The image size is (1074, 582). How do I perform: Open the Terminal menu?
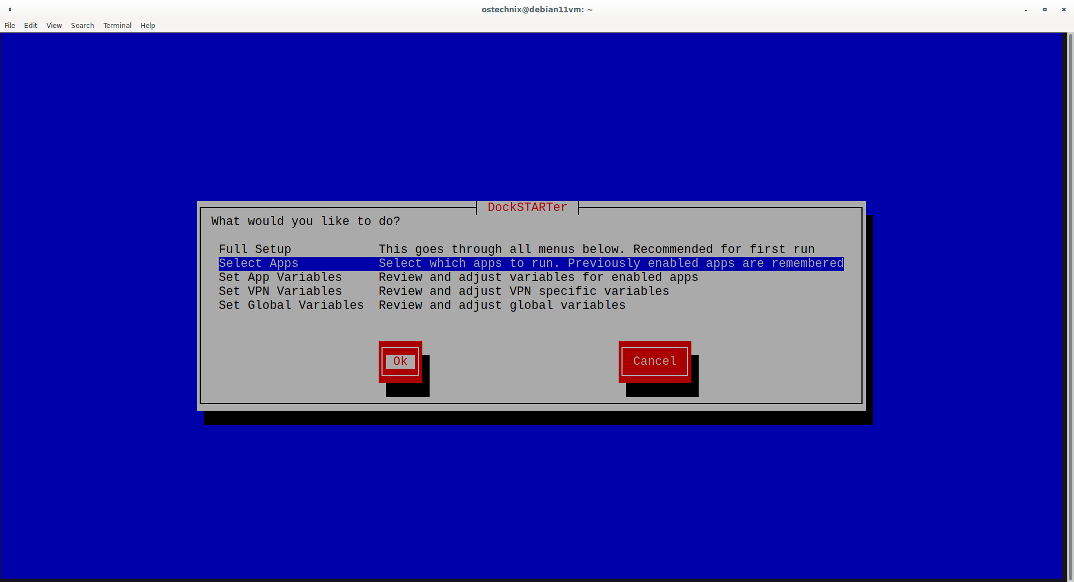pos(117,26)
